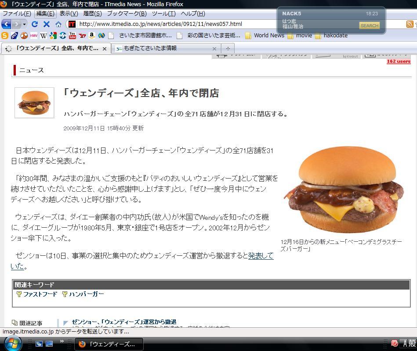Viewport: 417px width, 351px height.
Task: Click the large bacon cheeseburger photo
Action: click(344, 189)
